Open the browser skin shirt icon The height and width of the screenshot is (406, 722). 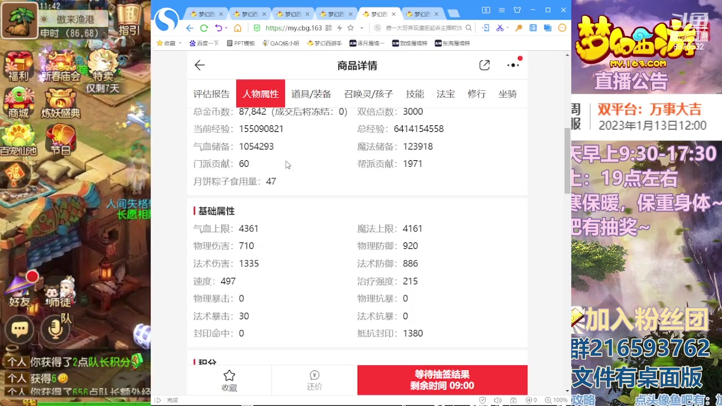[517, 10]
